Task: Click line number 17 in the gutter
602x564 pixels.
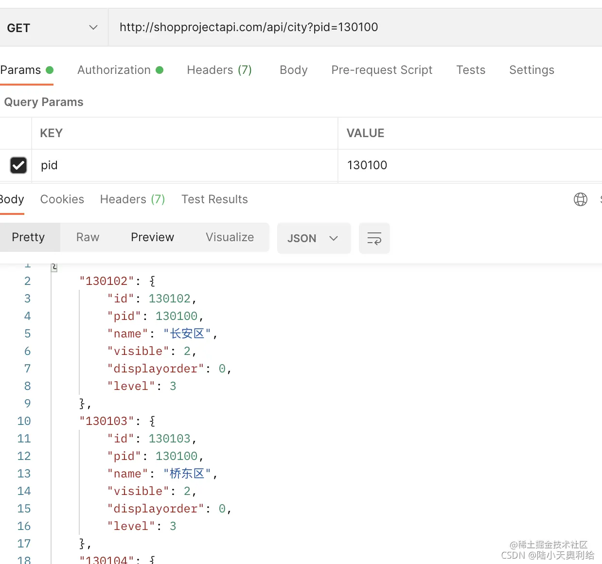Action: [24, 544]
